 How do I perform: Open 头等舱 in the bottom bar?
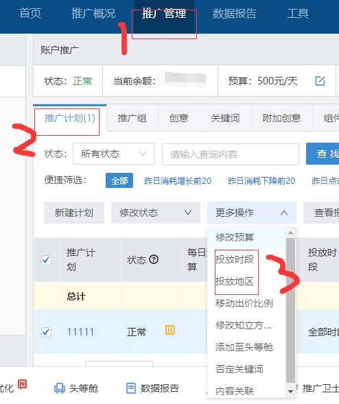pyautogui.click(x=76, y=388)
